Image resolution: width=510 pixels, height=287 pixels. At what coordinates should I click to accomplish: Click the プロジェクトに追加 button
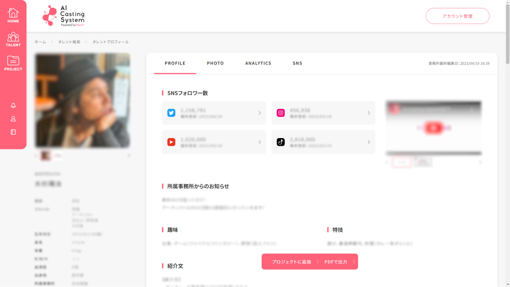pyautogui.click(x=291, y=262)
